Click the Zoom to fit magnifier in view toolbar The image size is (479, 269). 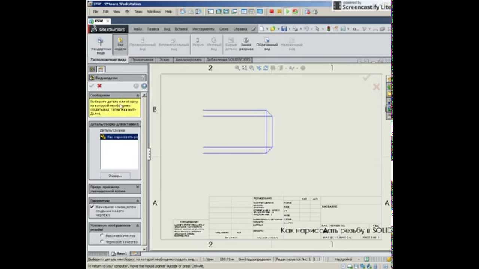pyautogui.click(x=237, y=68)
